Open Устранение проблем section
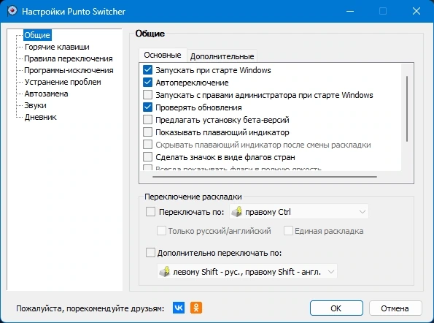 click(x=63, y=82)
